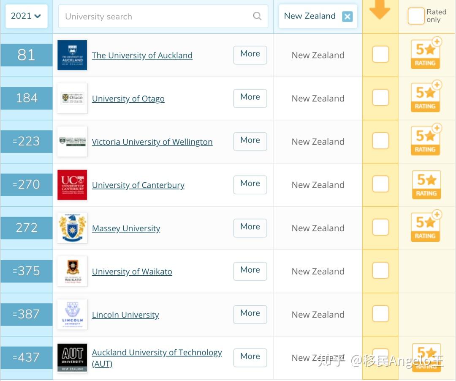Expand More for Lincoln University

point(250,314)
